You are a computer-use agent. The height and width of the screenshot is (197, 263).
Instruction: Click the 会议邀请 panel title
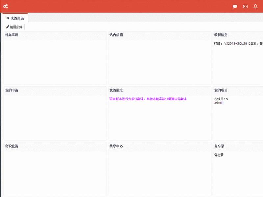(12, 146)
